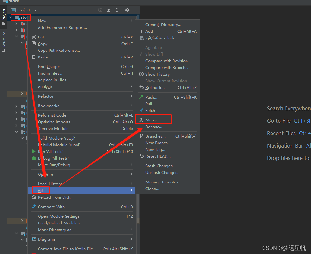The height and width of the screenshot is (254, 311).
Task: Hide the Project panel with minus icon
Action: 136,10
